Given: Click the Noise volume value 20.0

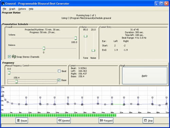Looking at the screenshot, I should 93,30.
